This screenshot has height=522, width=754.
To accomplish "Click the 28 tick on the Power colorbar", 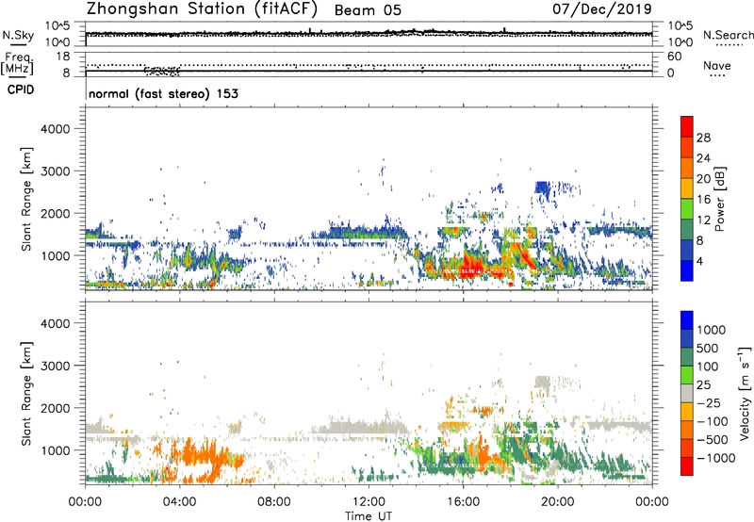I will coord(703,138).
